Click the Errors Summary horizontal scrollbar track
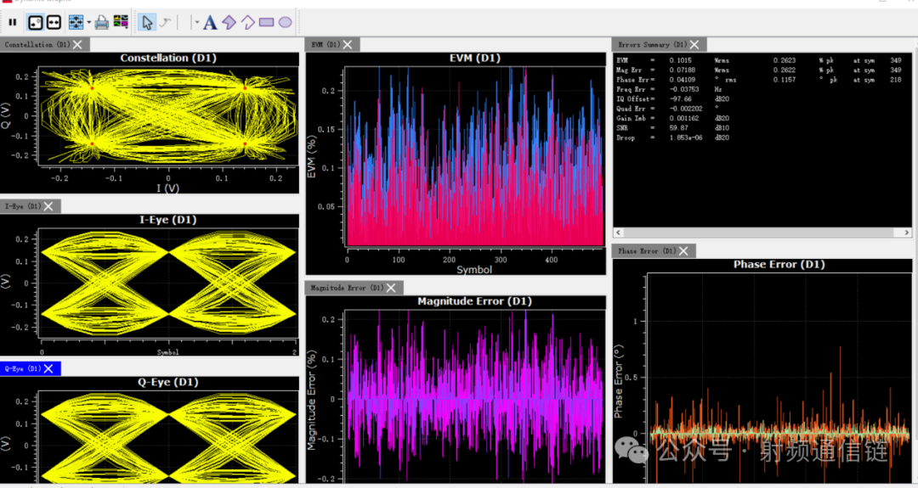The image size is (918, 488). coord(762,232)
